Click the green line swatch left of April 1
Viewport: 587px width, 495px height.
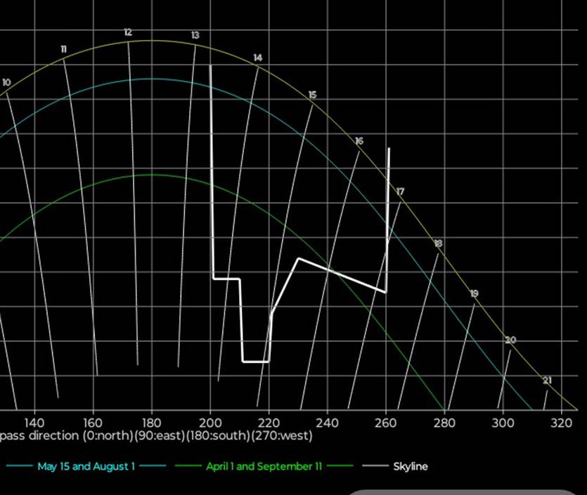point(188,466)
